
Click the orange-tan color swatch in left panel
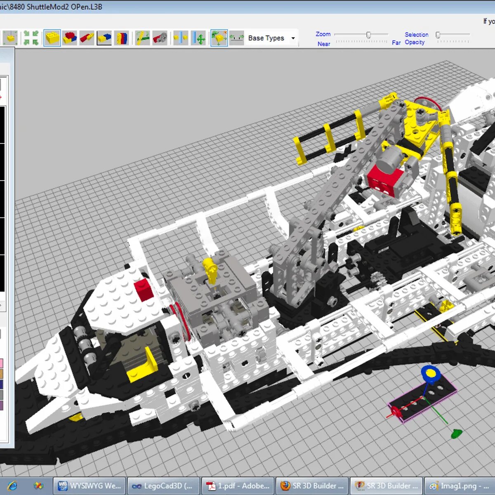1,374
